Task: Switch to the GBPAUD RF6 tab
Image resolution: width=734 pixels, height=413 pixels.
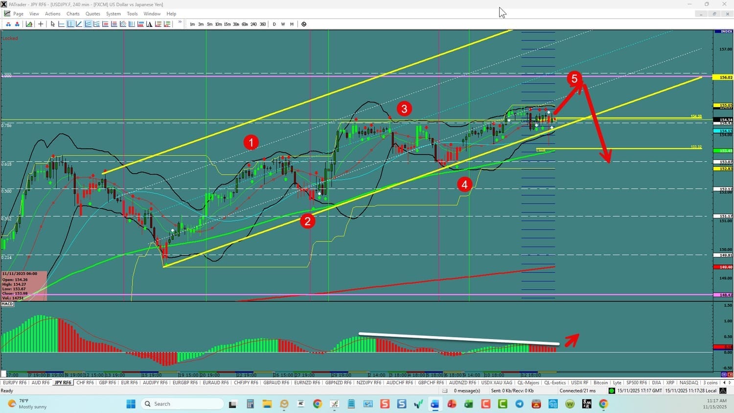Action: [276, 383]
